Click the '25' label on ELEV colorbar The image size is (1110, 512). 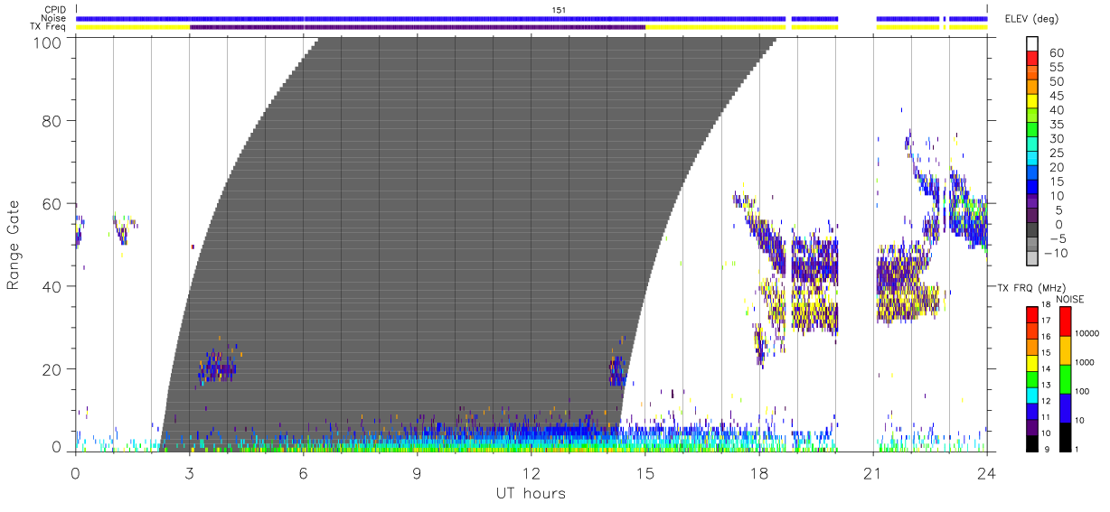point(1055,153)
